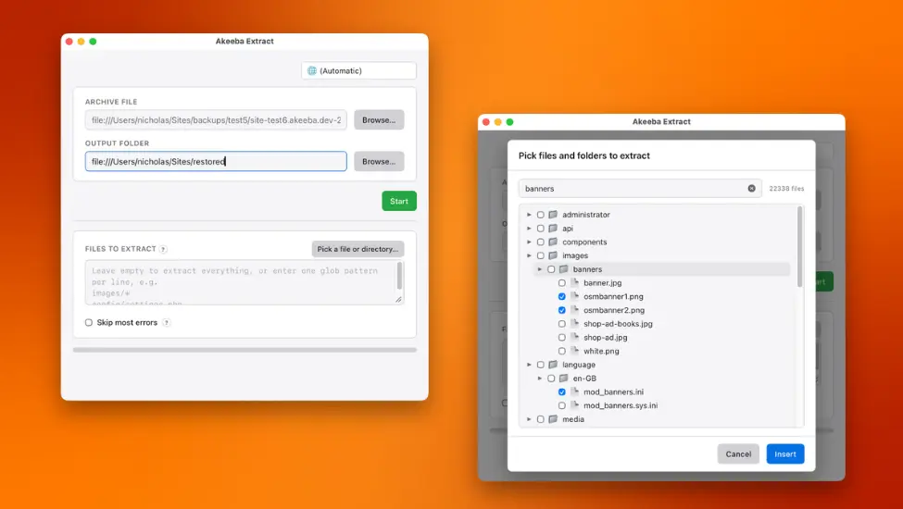Select the mod_banners.sys.ini file name
This screenshot has width=903, height=509.
(621, 405)
